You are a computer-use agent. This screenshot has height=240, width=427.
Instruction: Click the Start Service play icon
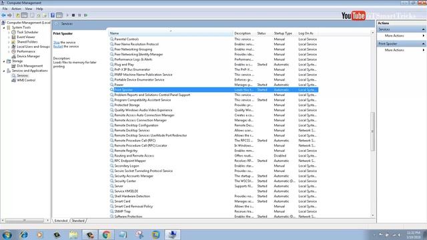click(67, 15)
